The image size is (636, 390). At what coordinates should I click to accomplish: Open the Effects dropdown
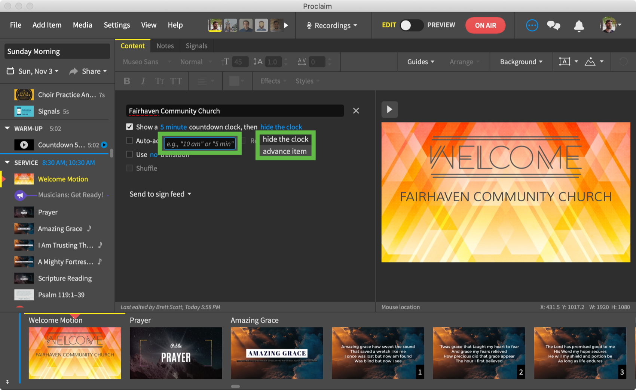click(x=273, y=81)
